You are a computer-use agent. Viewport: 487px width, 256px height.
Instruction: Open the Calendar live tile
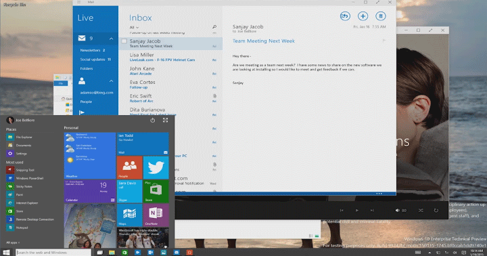pyautogui.click(x=90, y=191)
